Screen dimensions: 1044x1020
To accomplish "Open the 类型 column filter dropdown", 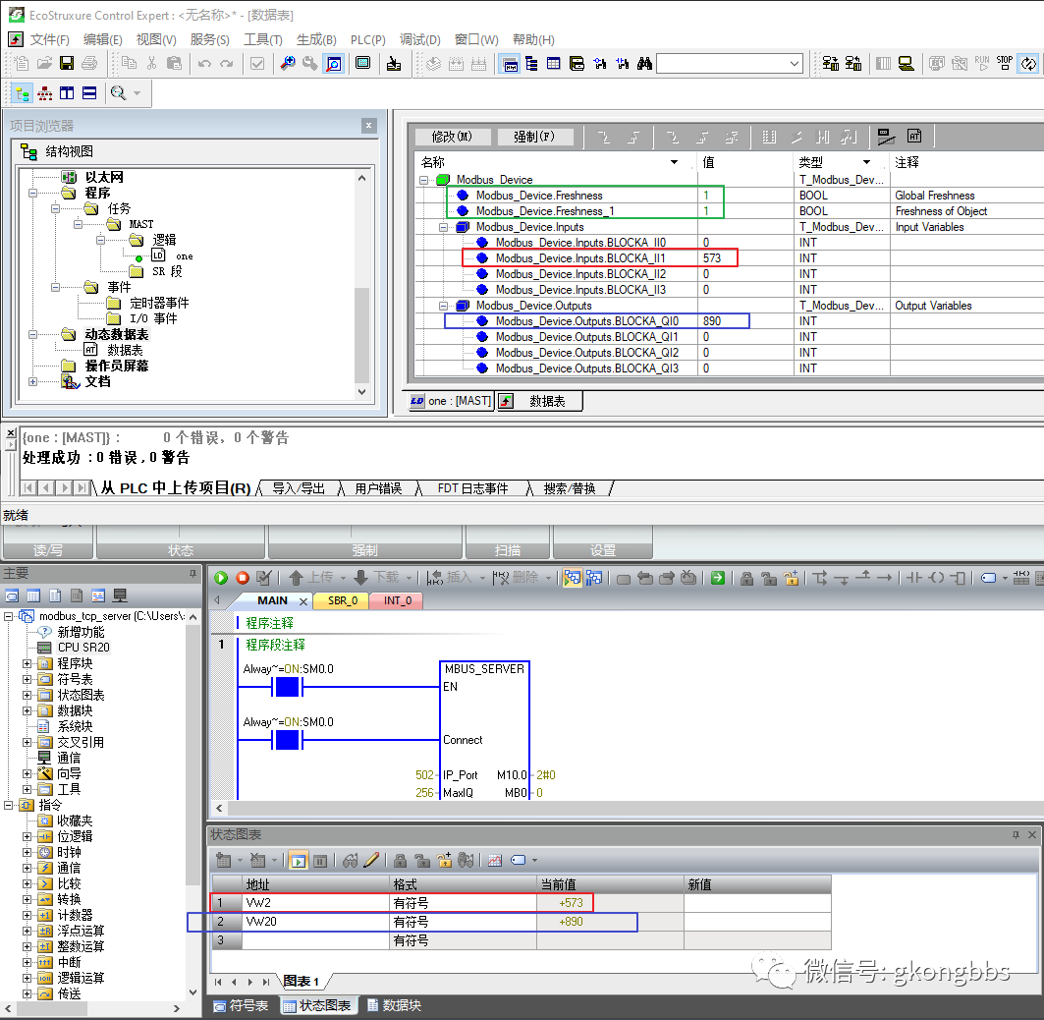I will (866, 162).
